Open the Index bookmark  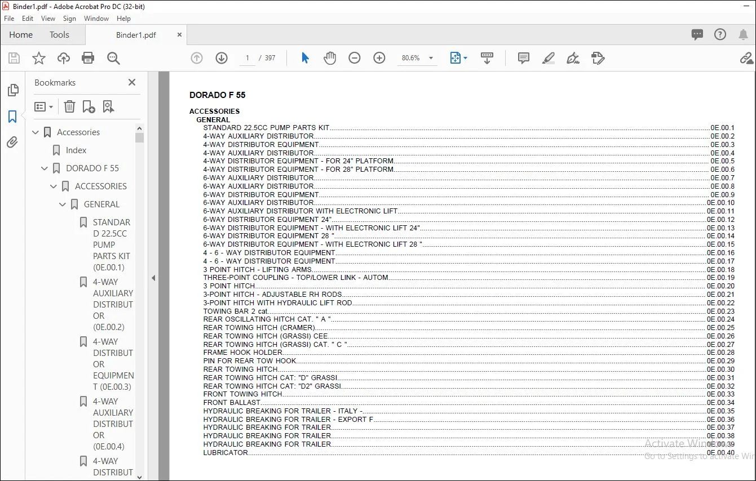76,150
